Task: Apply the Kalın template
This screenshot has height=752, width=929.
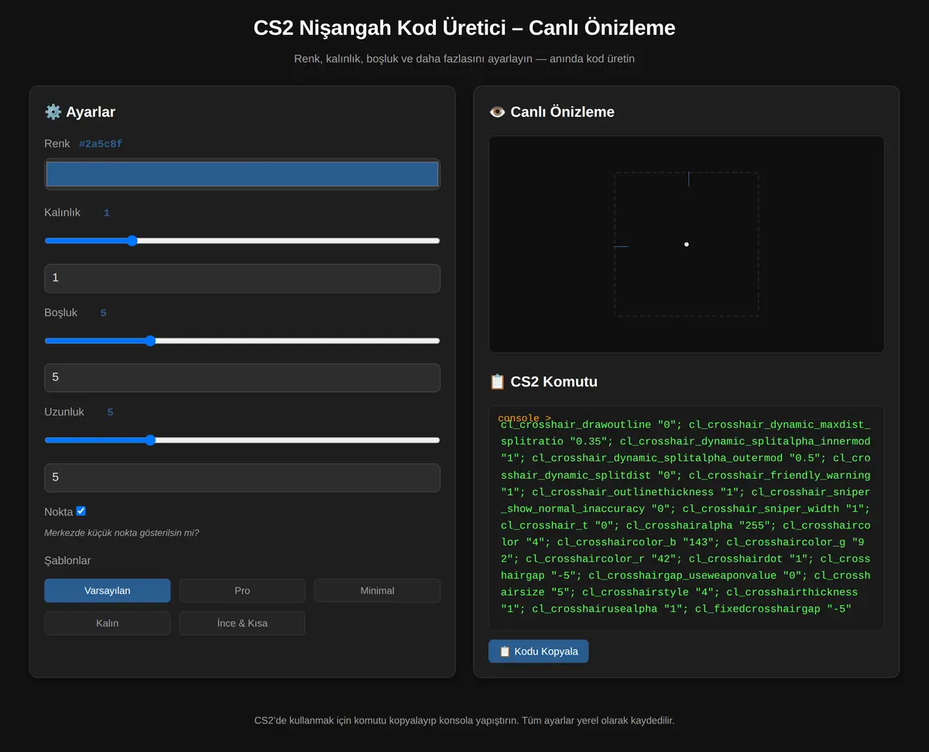Action: [107, 623]
